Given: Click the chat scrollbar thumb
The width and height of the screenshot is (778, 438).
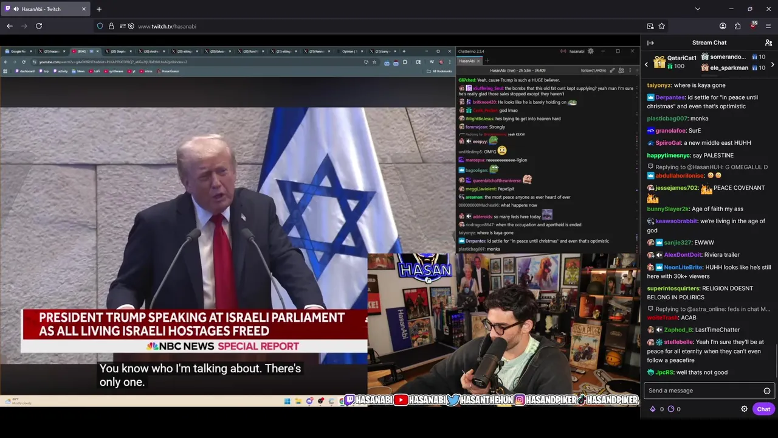Looking at the screenshot, I should point(776,361).
